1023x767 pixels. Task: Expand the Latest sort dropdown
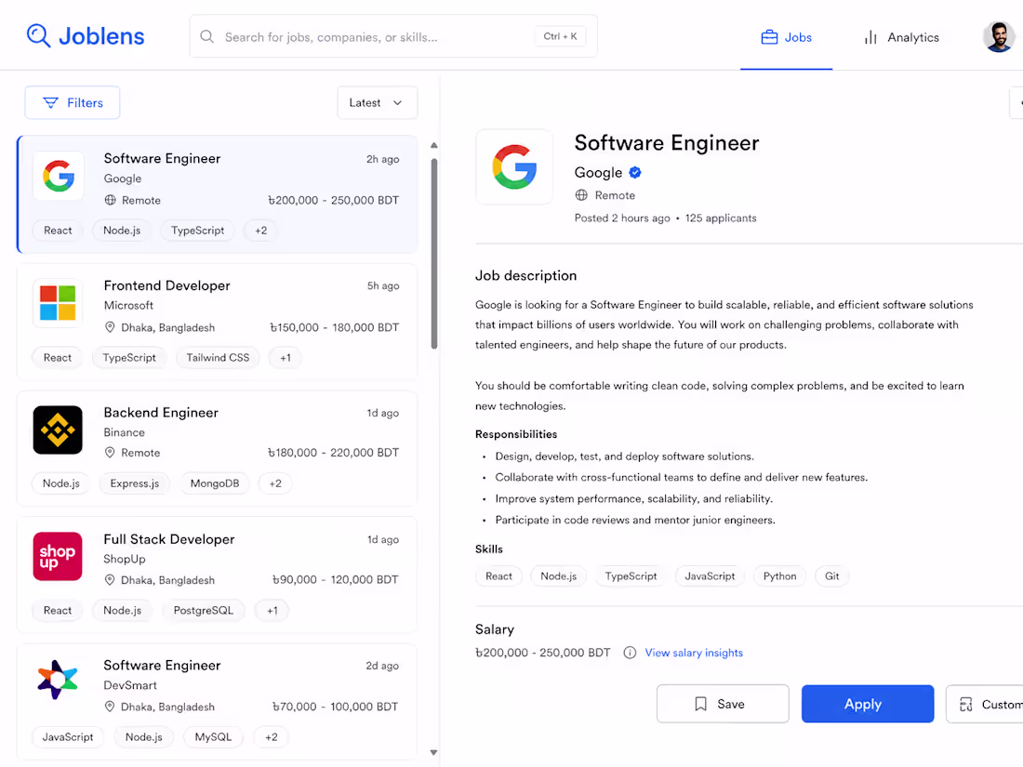[x=377, y=102]
